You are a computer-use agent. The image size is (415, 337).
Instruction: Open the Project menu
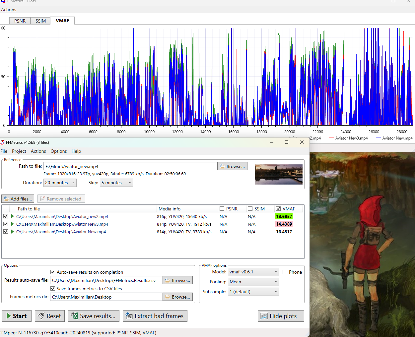pyautogui.click(x=19, y=151)
